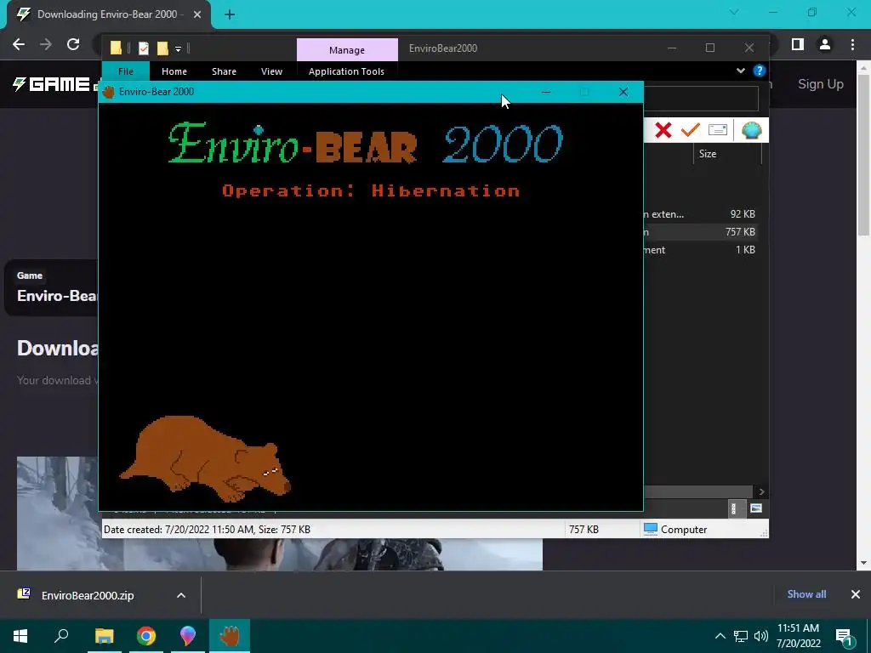Open the Home ribbon tab
The image size is (871, 653).
coord(174,71)
